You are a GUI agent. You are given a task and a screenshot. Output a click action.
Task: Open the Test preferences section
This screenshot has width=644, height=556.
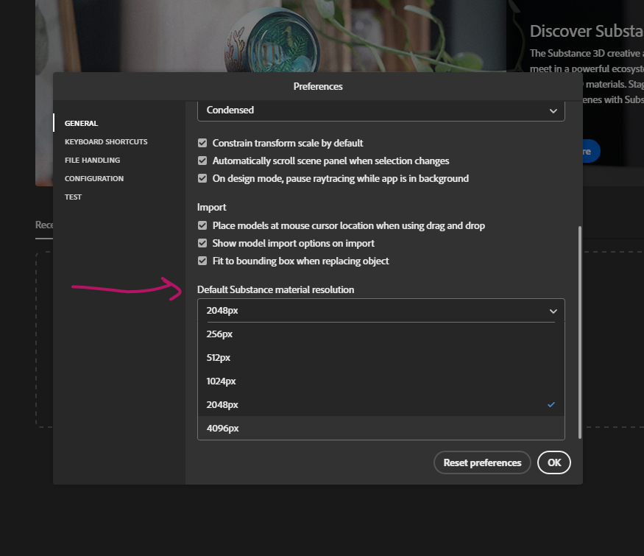pyautogui.click(x=73, y=197)
